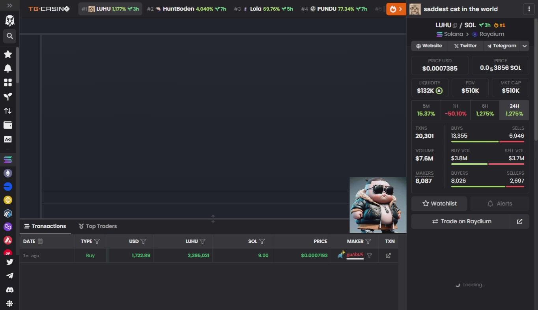Open the Telegram plane icon in sidebar
This screenshot has width=538, height=310.
[x=10, y=276]
